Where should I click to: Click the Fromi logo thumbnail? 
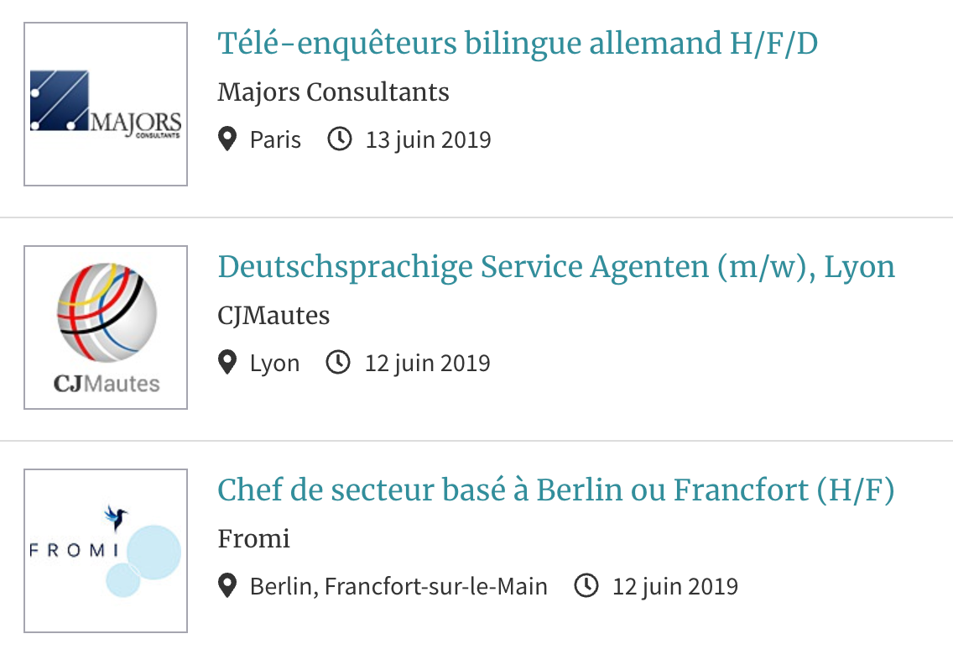coord(106,551)
